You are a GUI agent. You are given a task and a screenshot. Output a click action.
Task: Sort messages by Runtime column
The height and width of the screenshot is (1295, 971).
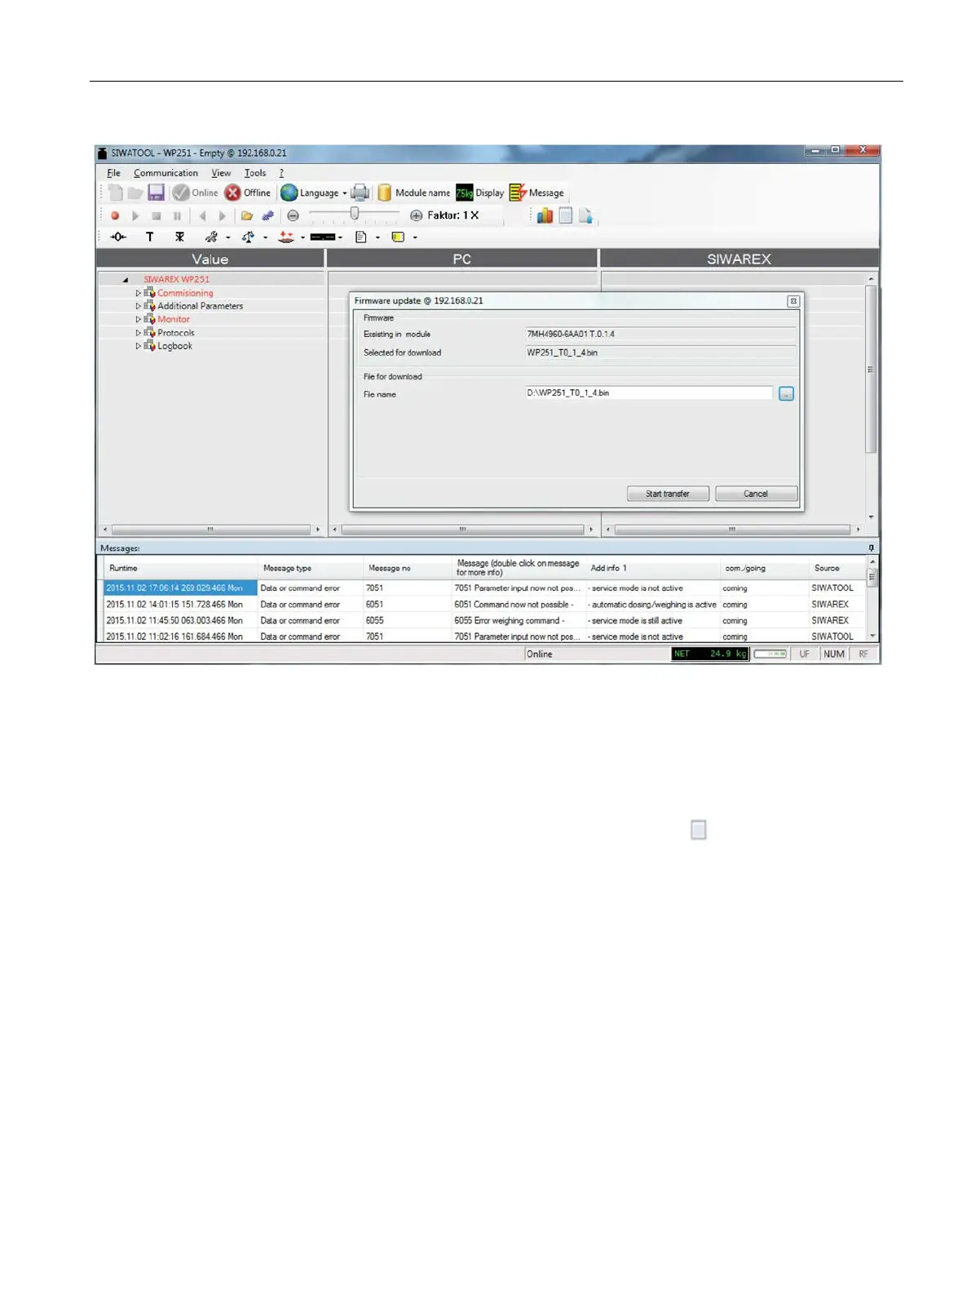click(180, 568)
